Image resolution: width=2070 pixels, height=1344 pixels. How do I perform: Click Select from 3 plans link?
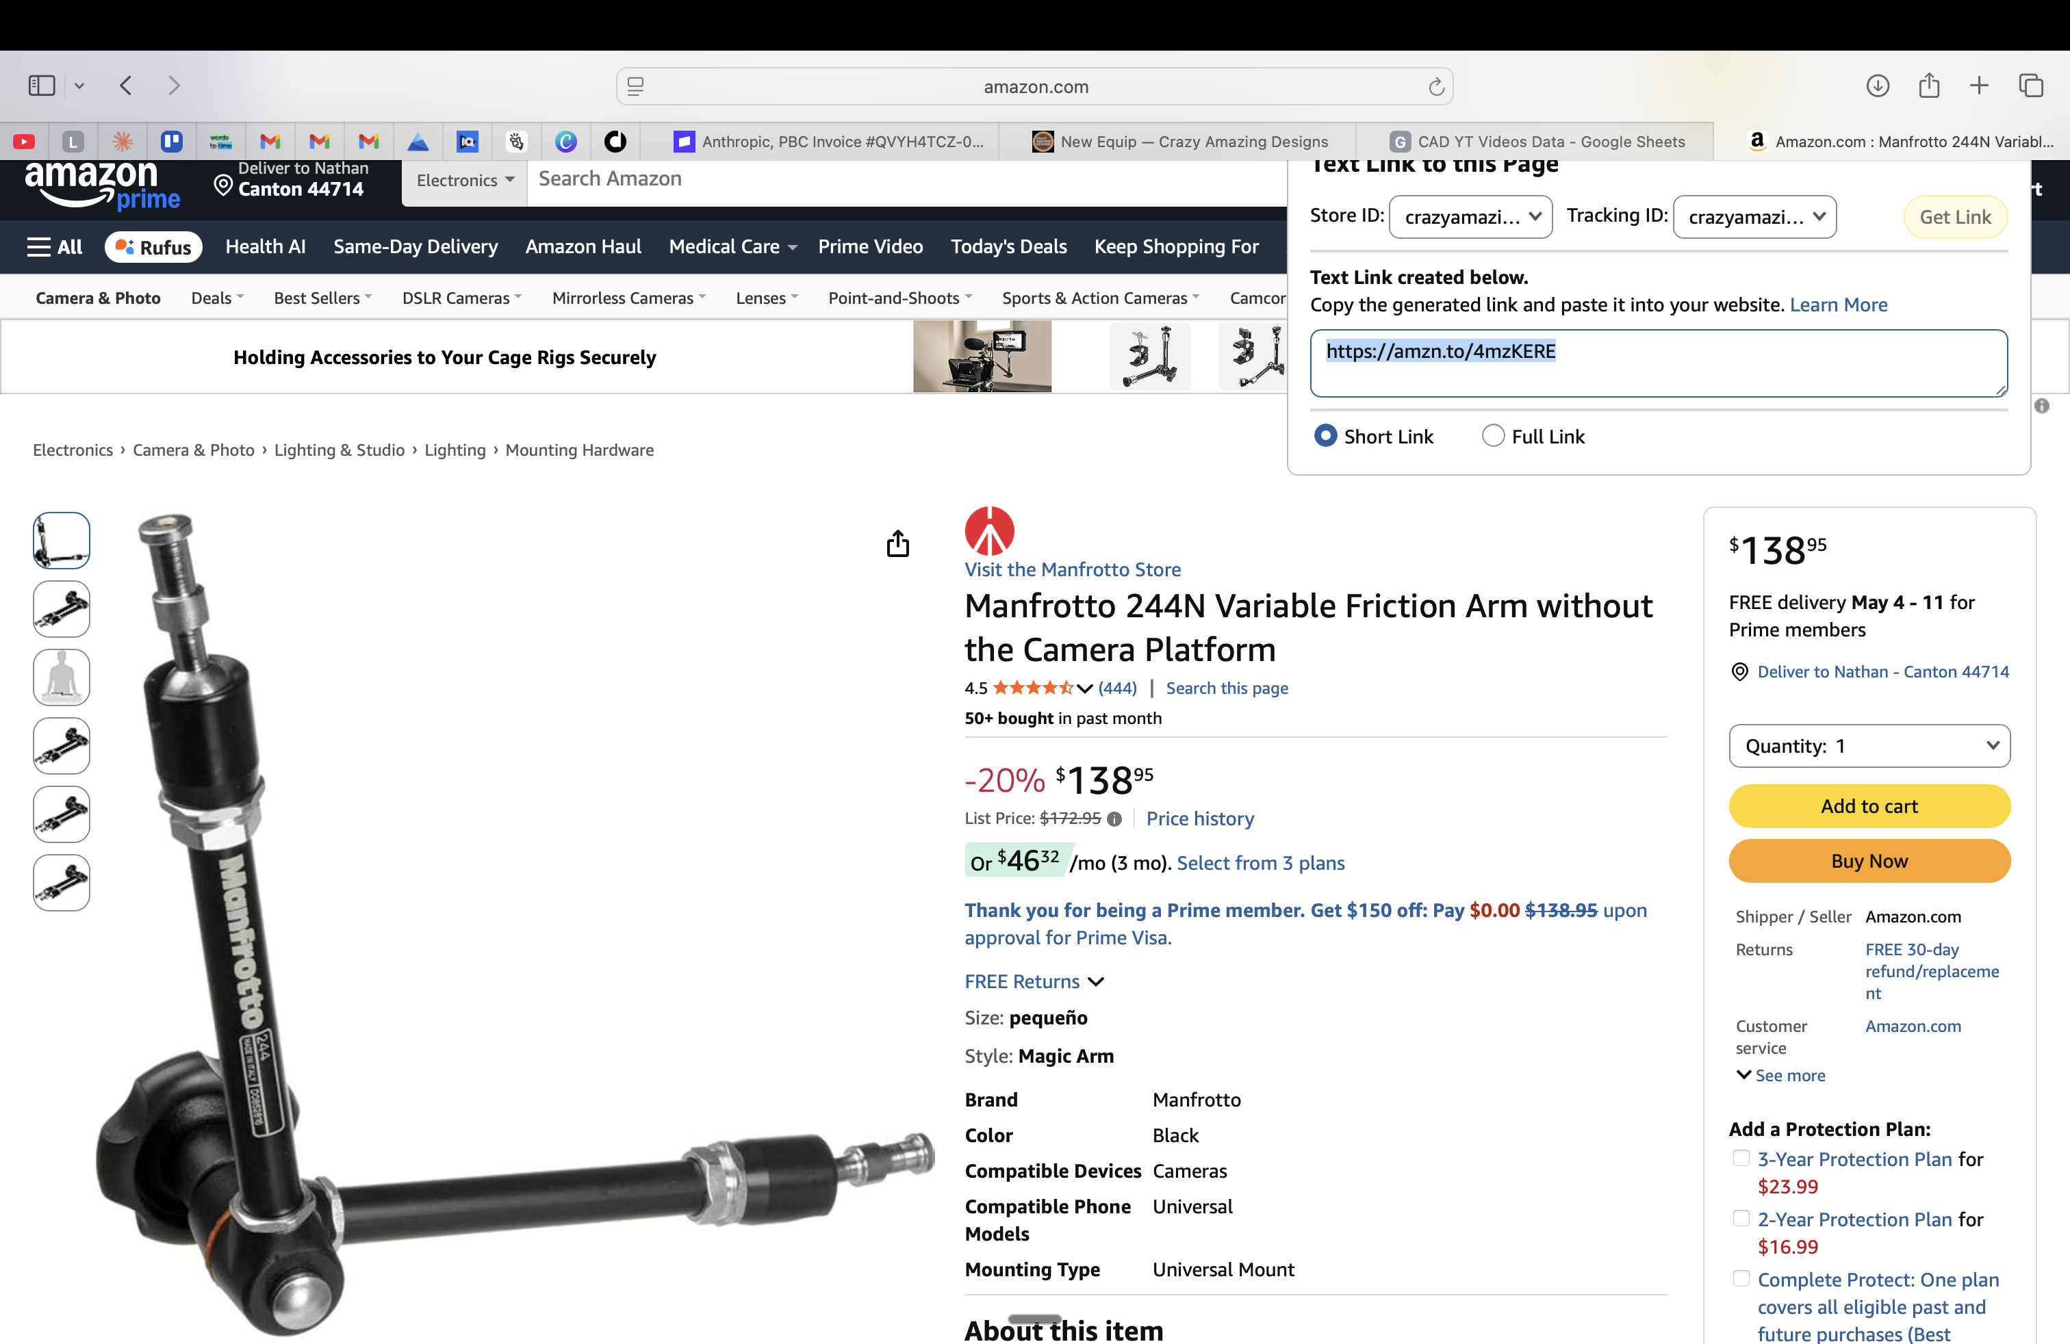(1260, 863)
